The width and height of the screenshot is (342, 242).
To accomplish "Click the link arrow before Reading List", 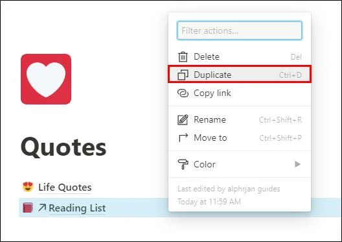I will pos(42,208).
